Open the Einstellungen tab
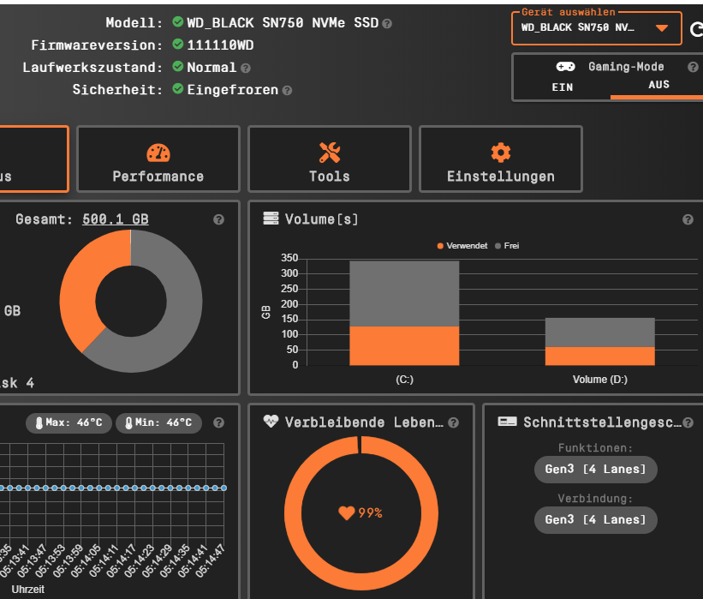Image resolution: width=703 pixels, height=599 pixels. point(501,159)
